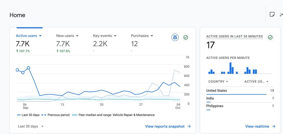Viewport: 283px width, 134px height.
Task: Open the sticky note insights icon
Action: point(272,14)
